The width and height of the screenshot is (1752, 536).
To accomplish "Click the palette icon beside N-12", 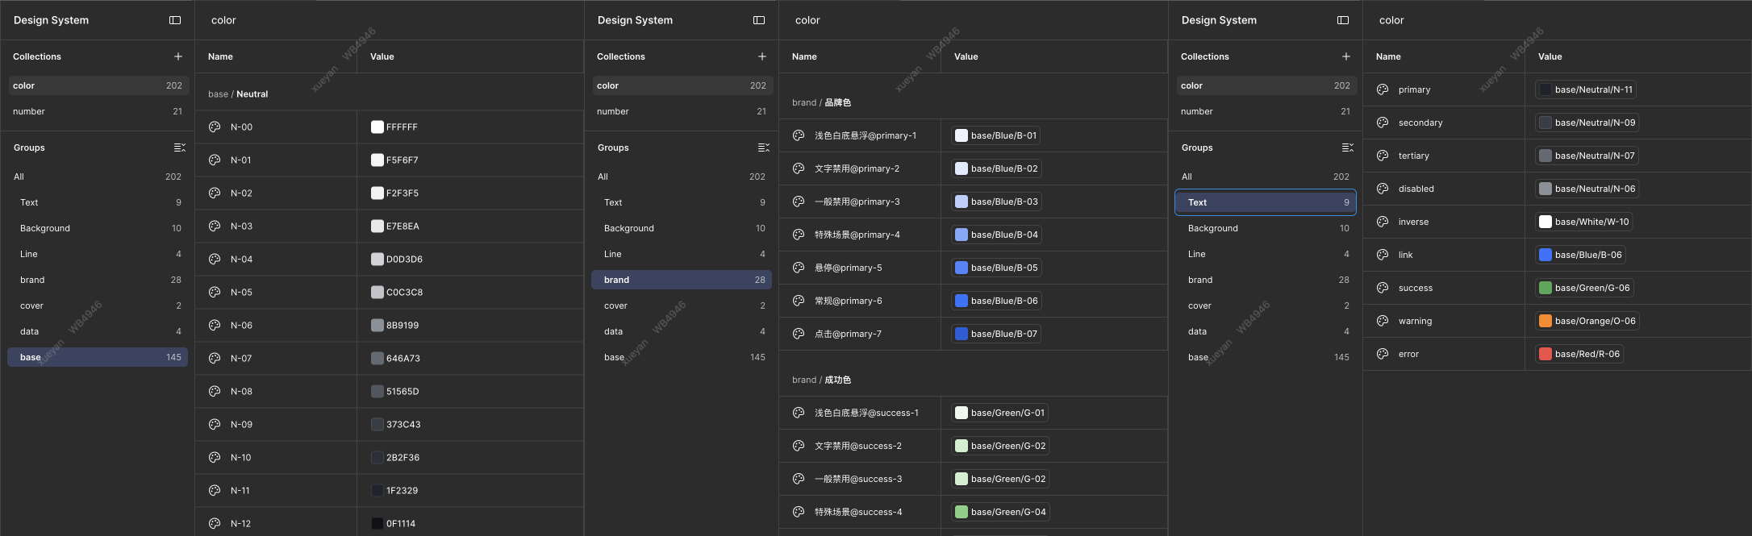I will (215, 524).
